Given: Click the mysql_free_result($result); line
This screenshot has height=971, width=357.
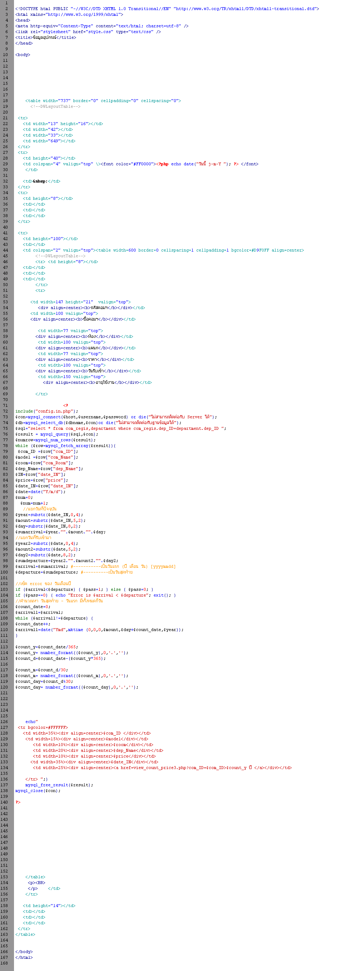Looking at the screenshot, I should pyautogui.click(x=60, y=785).
